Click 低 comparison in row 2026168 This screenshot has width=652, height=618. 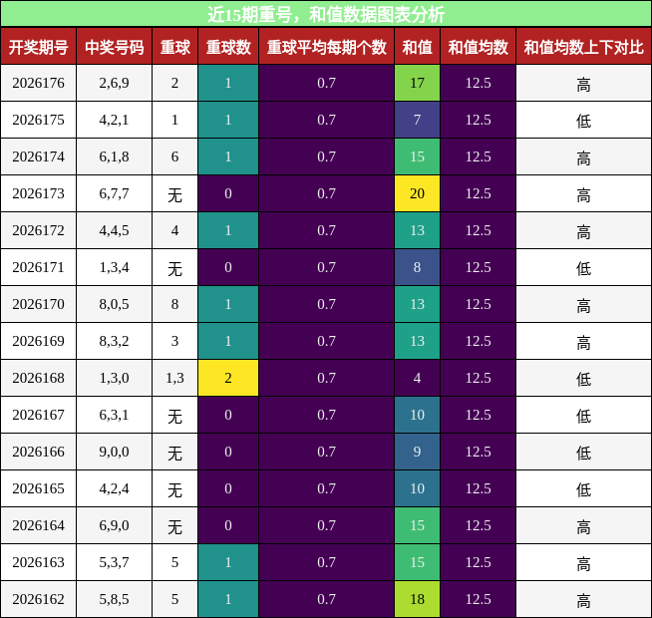pyautogui.click(x=584, y=378)
